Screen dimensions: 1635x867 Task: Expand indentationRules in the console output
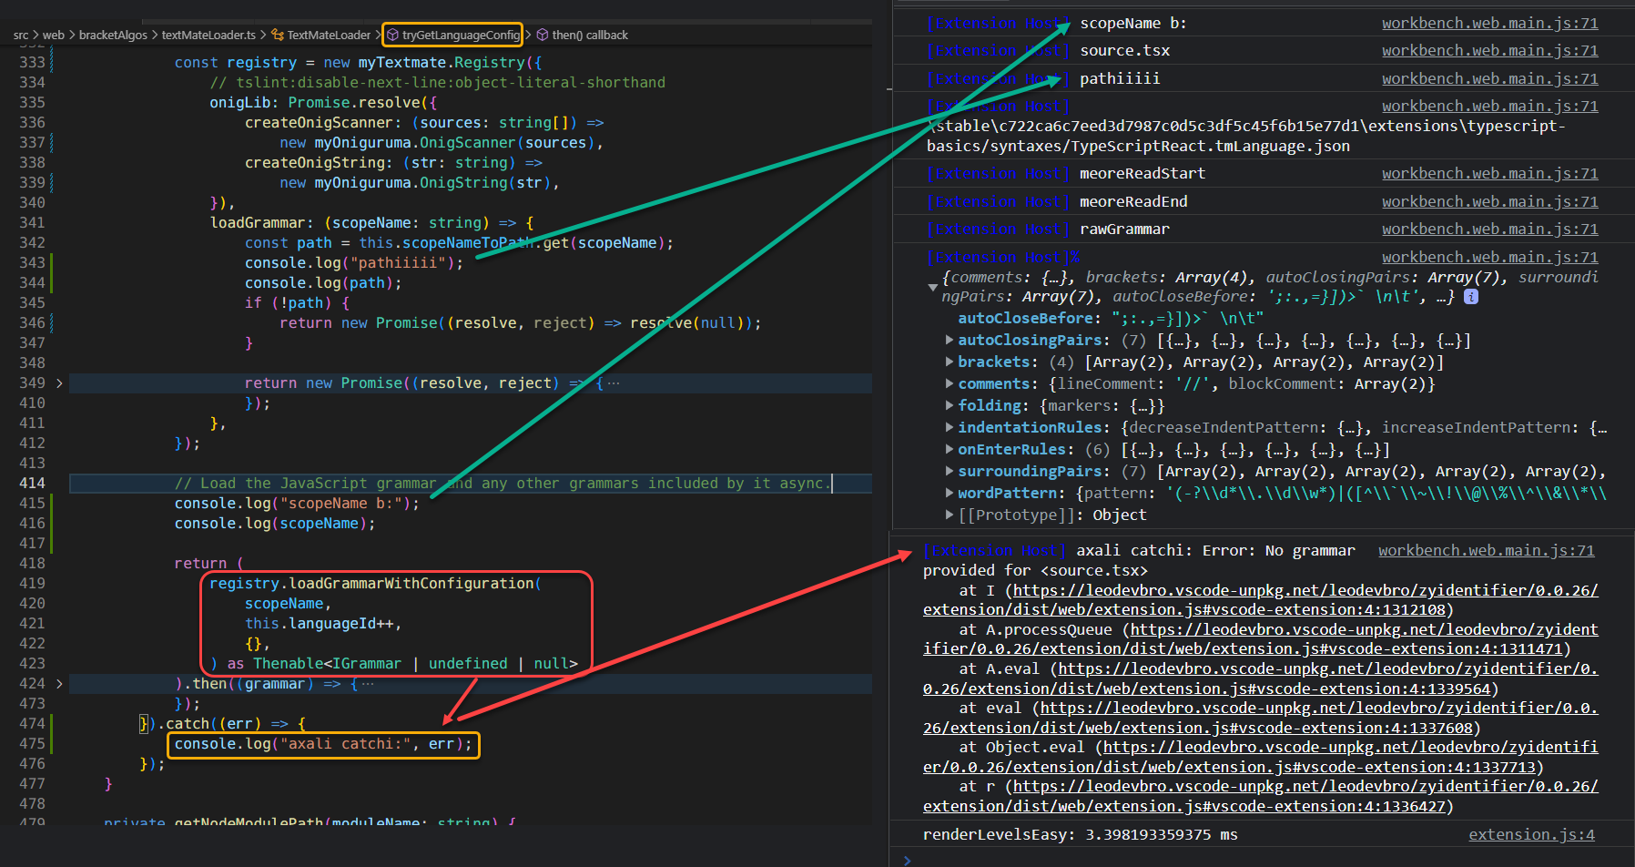(x=950, y=427)
